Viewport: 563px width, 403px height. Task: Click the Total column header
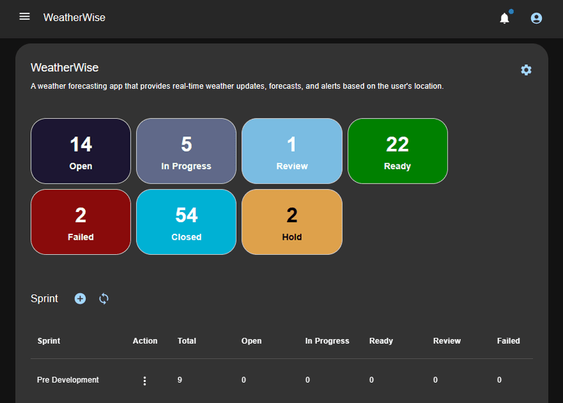[186, 341]
